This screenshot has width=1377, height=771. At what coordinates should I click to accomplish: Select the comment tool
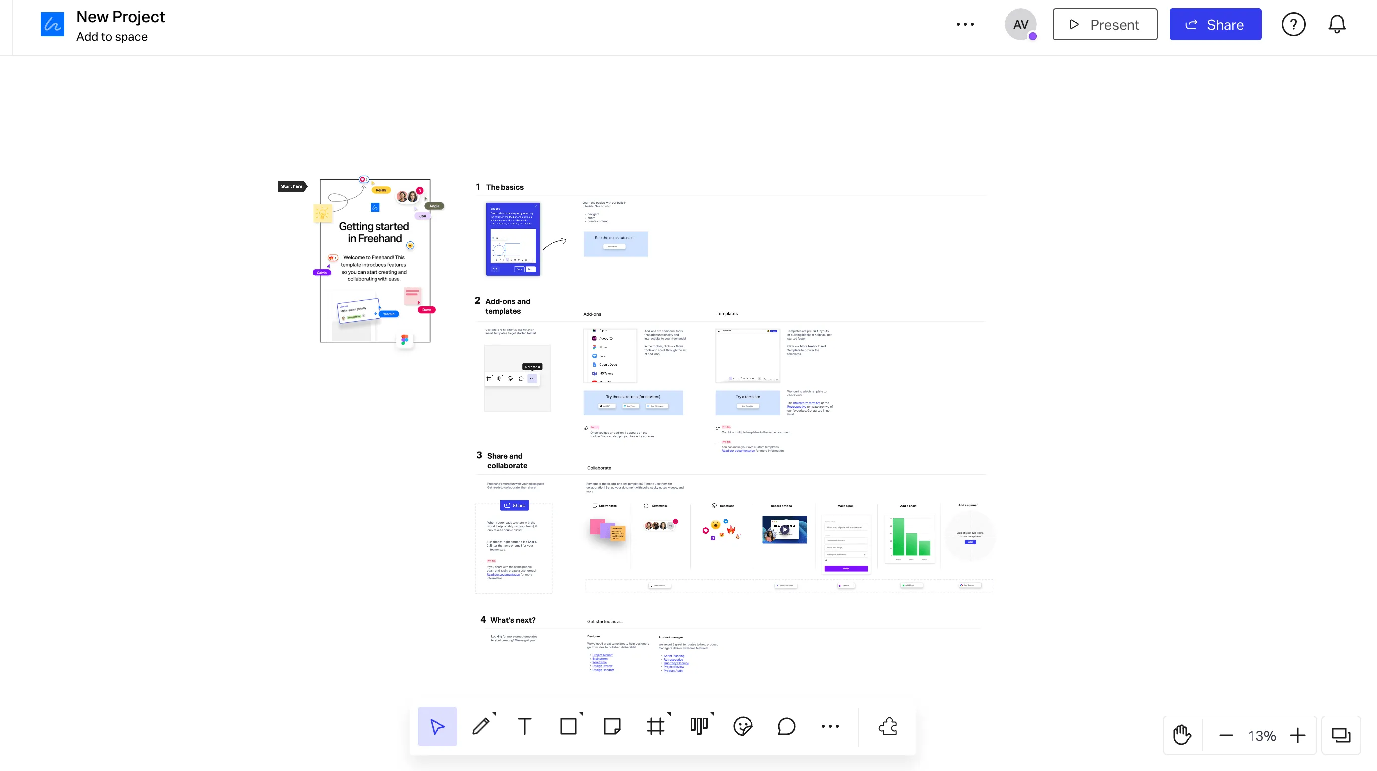[786, 726]
